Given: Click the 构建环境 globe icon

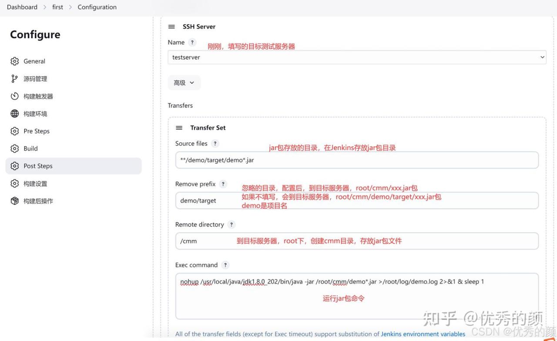Looking at the screenshot, I should tap(15, 114).
